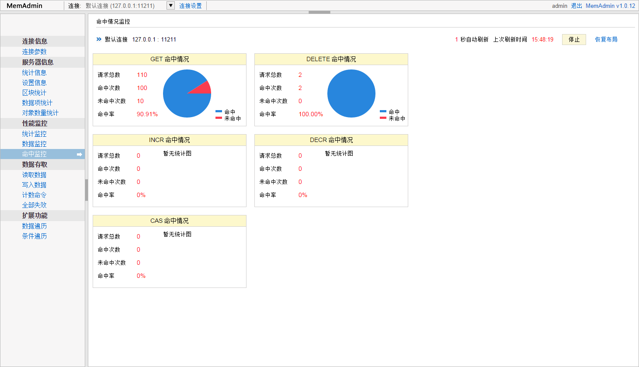
Task: Open the MemAdmin v1.0.12 version link
Action: click(x=610, y=5)
